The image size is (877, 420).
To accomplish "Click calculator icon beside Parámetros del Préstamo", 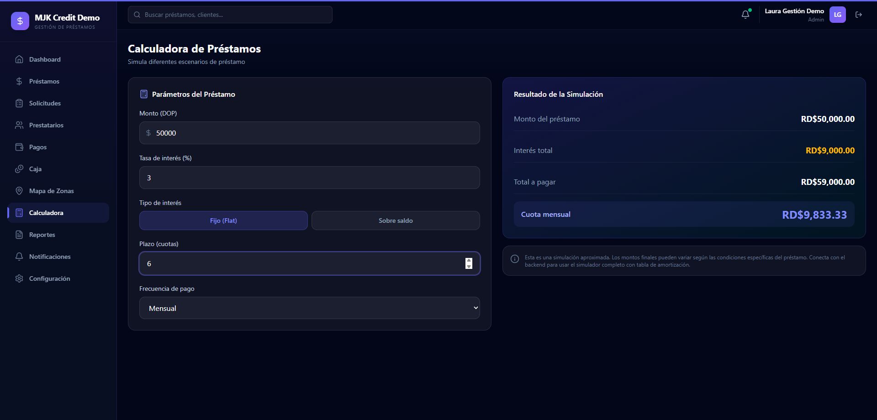I will coord(143,94).
